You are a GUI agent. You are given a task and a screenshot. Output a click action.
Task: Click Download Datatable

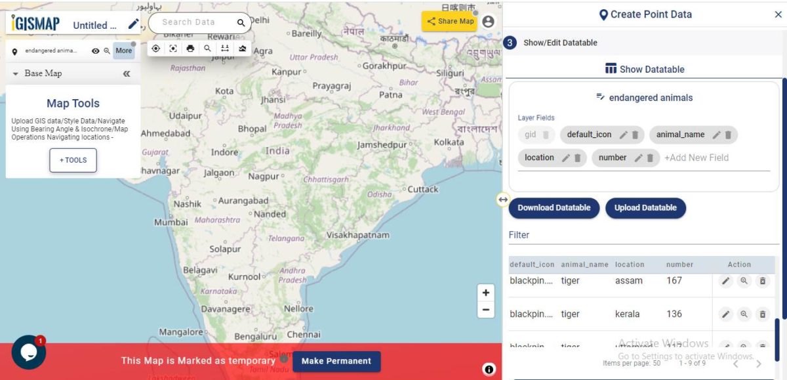point(554,208)
